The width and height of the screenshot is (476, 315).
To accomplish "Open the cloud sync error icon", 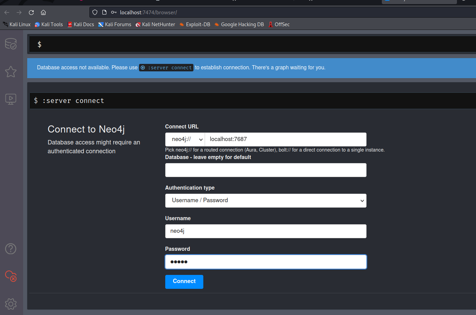I will click(x=11, y=276).
